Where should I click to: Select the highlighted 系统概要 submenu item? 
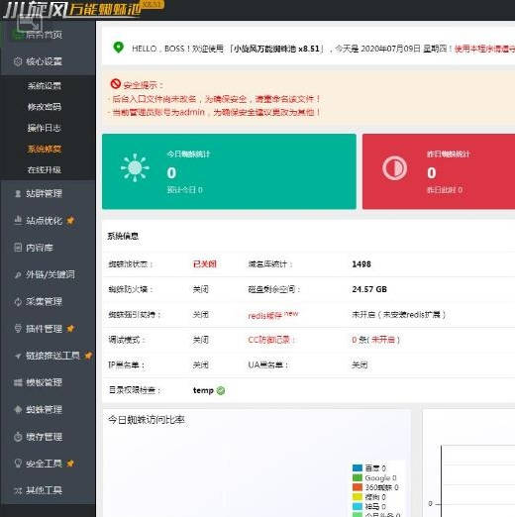[x=45, y=150]
